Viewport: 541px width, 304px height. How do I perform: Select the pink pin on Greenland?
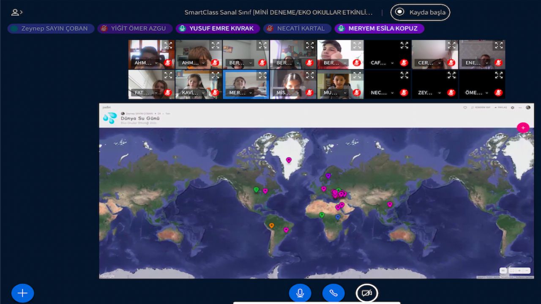289,160
